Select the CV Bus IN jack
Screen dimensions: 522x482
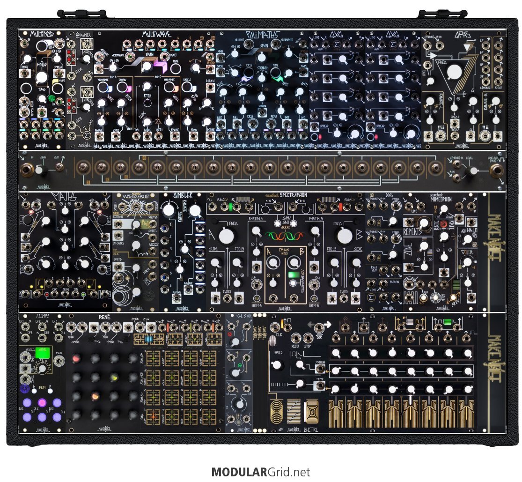(26, 170)
